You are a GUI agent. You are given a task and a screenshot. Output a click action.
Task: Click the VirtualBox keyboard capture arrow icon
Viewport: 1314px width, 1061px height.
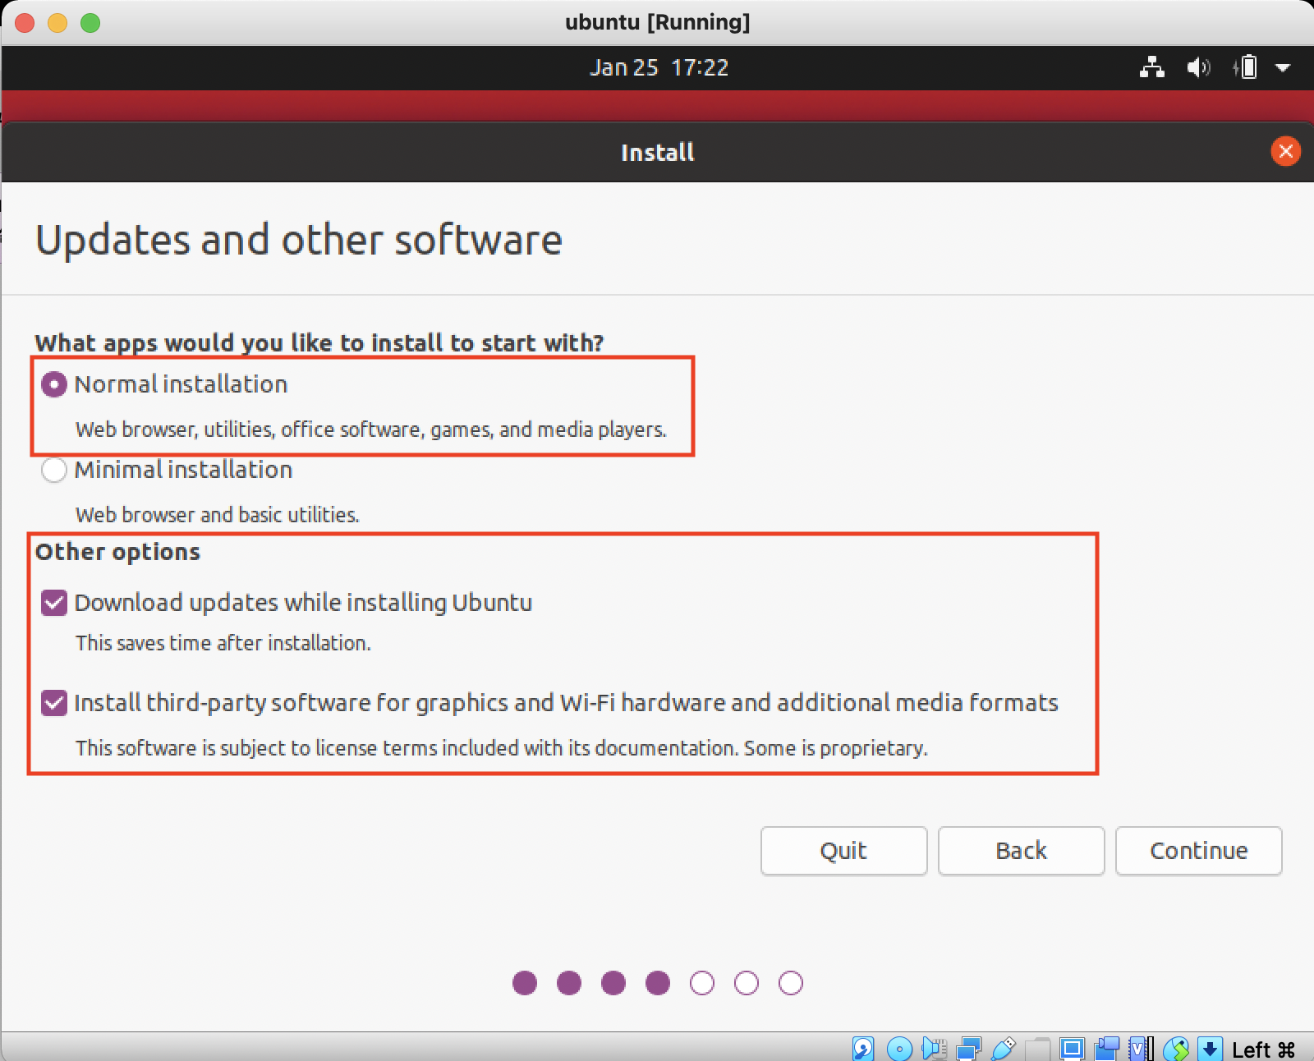click(1210, 1049)
